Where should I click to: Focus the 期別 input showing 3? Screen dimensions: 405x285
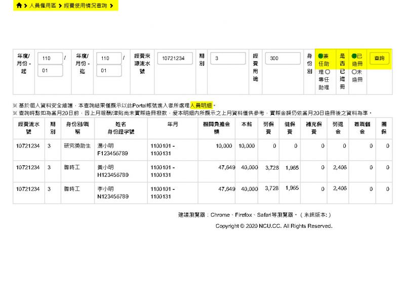click(227, 58)
